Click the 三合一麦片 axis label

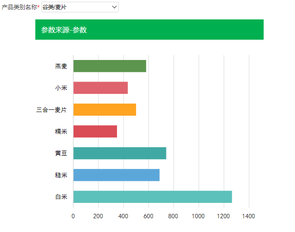[x=51, y=110]
